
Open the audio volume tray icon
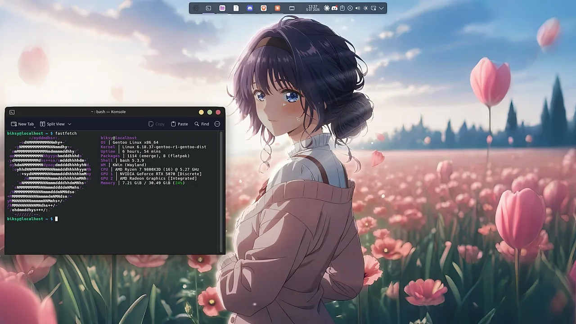[358, 8]
